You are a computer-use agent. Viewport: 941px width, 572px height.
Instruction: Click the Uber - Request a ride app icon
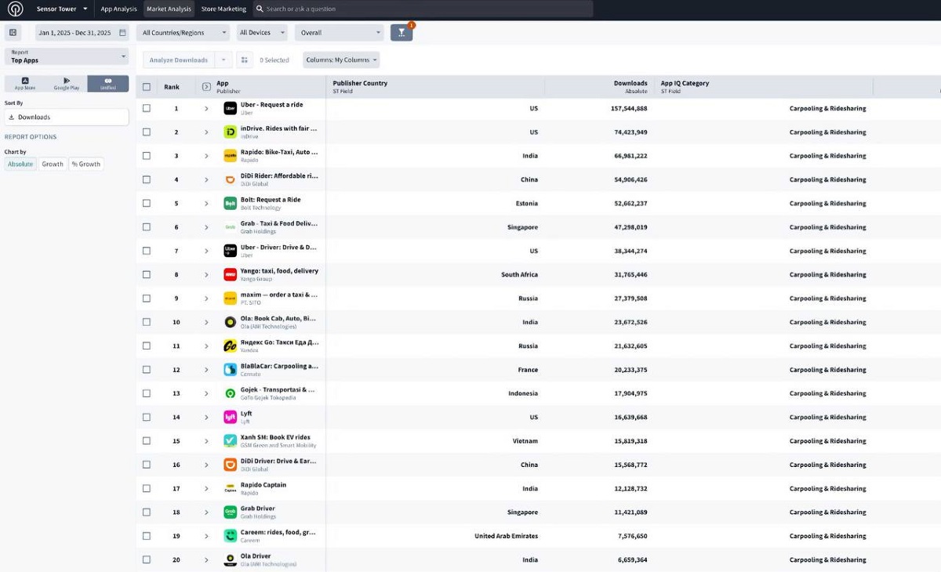(230, 108)
